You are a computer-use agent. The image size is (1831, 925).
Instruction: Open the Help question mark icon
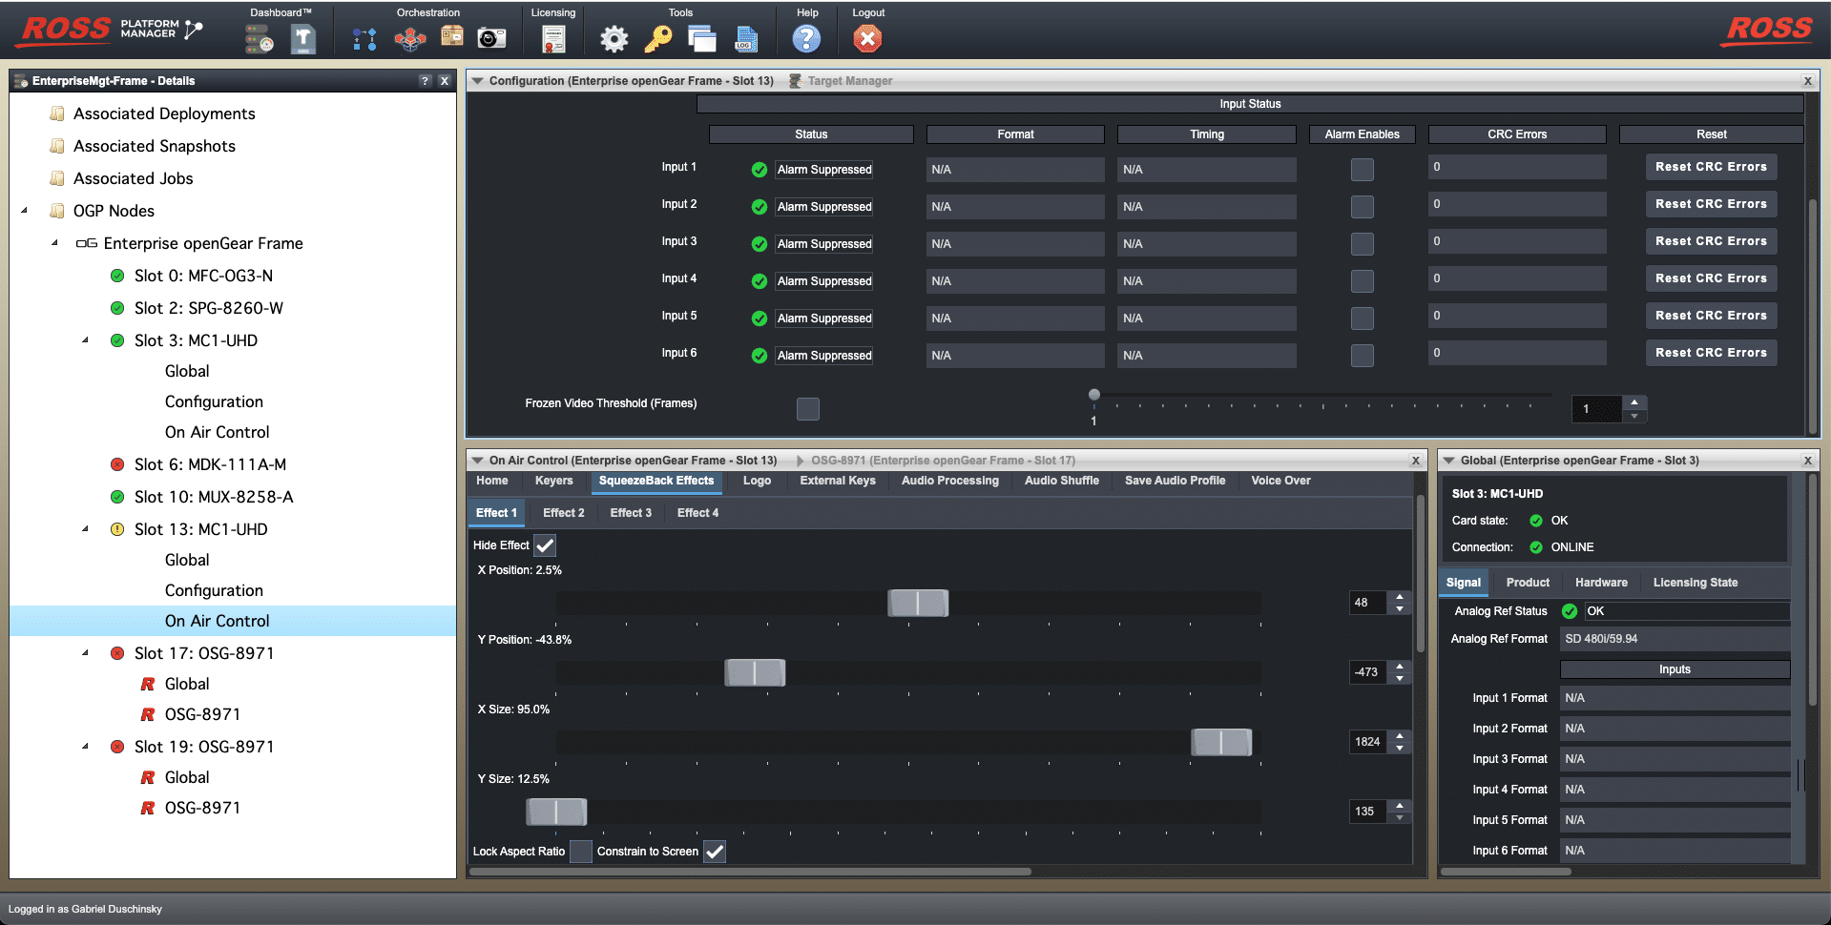coord(806,38)
